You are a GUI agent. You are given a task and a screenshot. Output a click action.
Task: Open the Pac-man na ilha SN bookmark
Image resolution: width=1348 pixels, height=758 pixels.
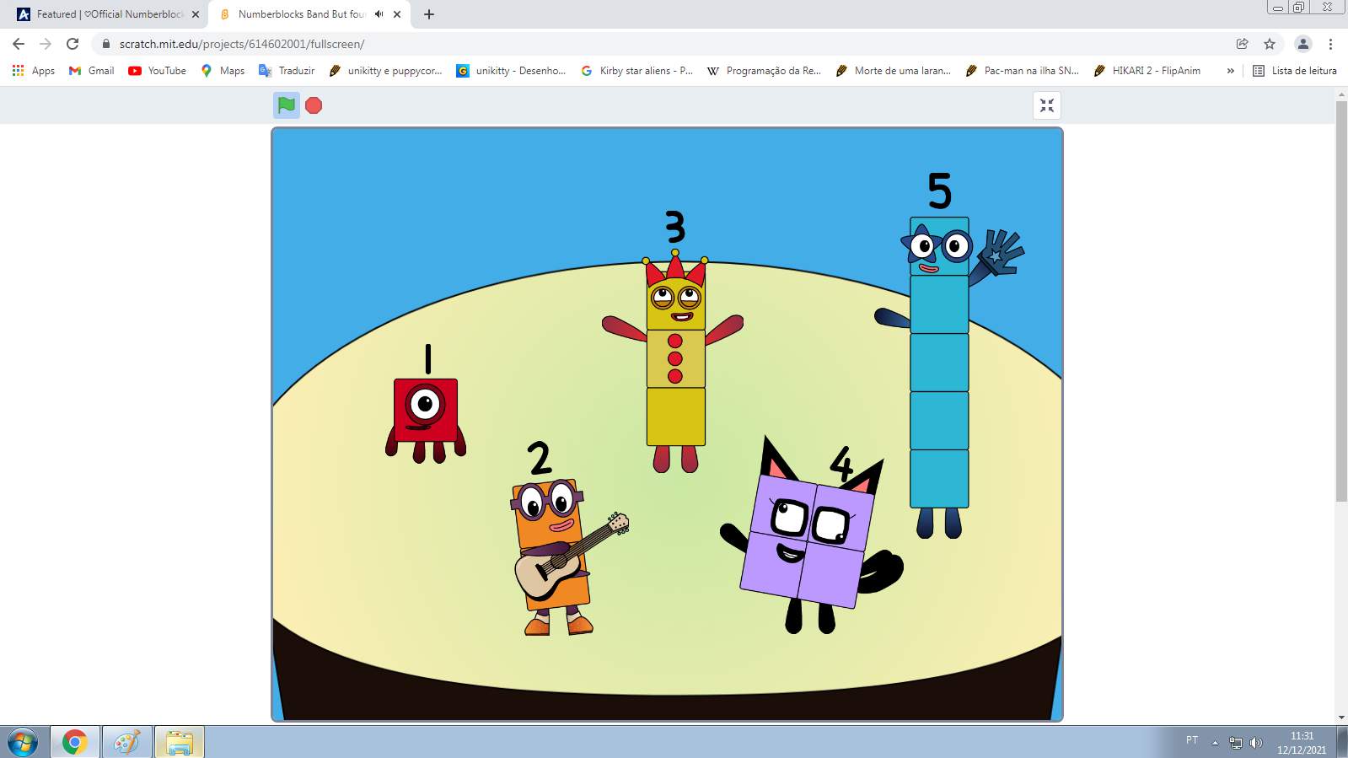[x=1022, y=71]
